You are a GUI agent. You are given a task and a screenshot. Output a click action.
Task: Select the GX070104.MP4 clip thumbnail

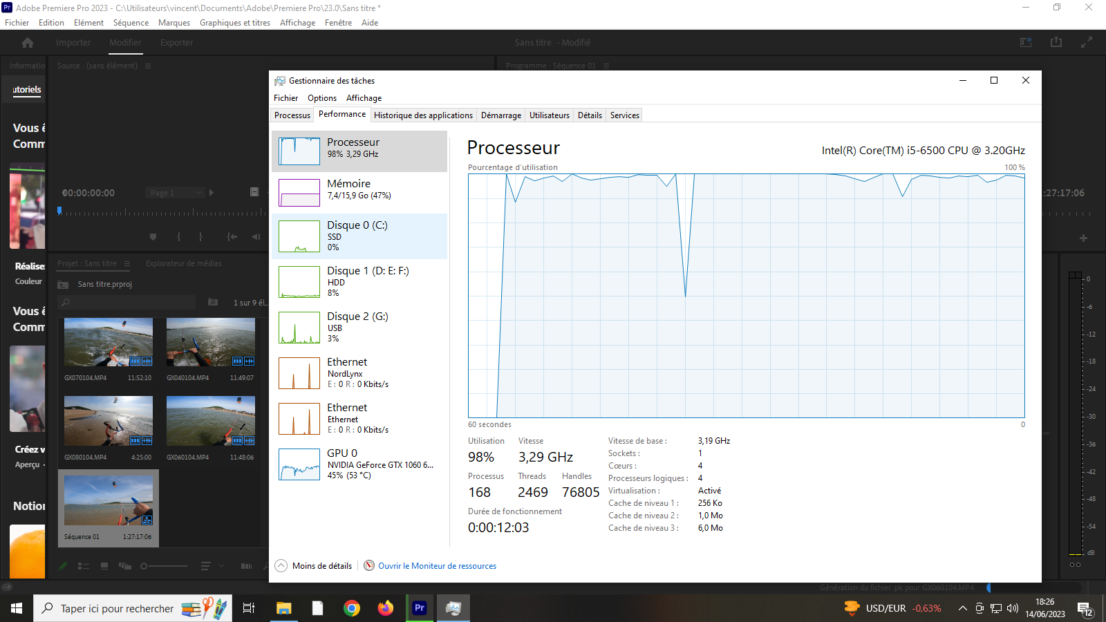coord(109,342)
